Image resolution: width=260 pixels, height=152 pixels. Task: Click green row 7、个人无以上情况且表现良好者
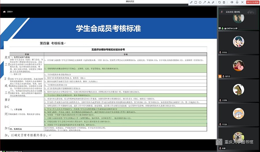(x=125, y=95)
